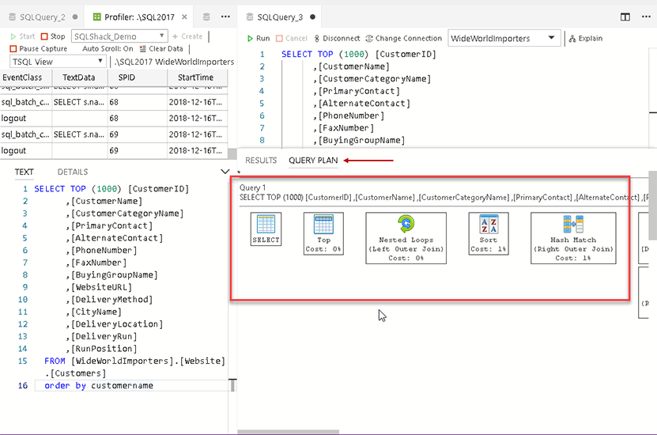Image resolution: width=657 pixels, height=435 pixels.
Task: Split the editor with the layout icon
Action: pos(625,17)
